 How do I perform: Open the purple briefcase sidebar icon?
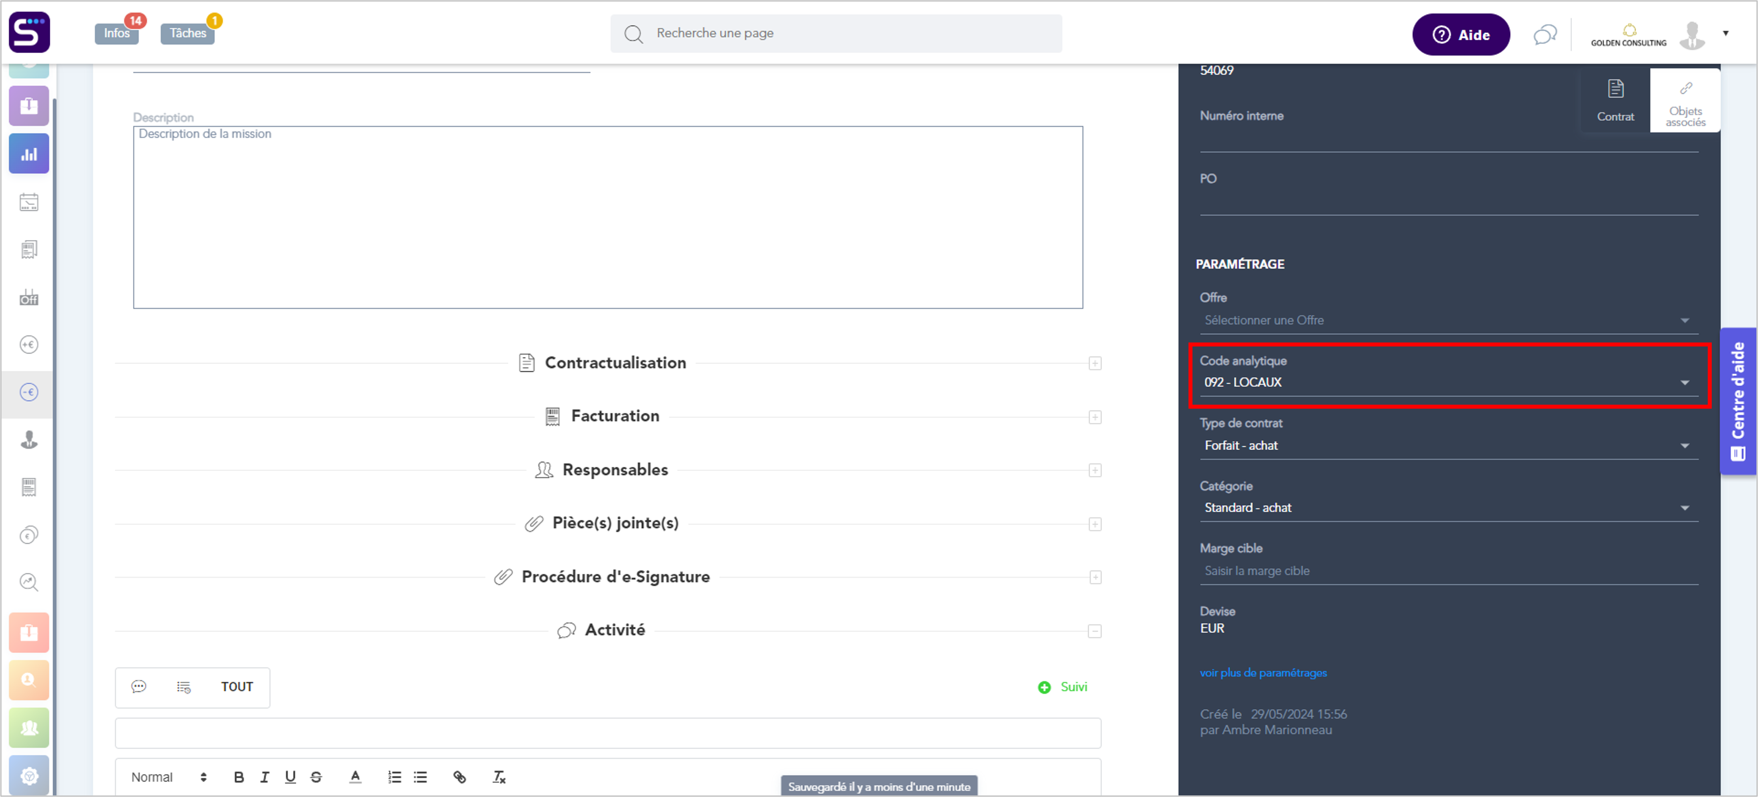pos(29,106)
